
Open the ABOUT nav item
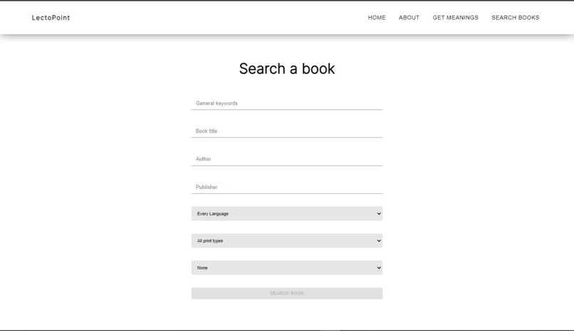(x=409, y=18)
